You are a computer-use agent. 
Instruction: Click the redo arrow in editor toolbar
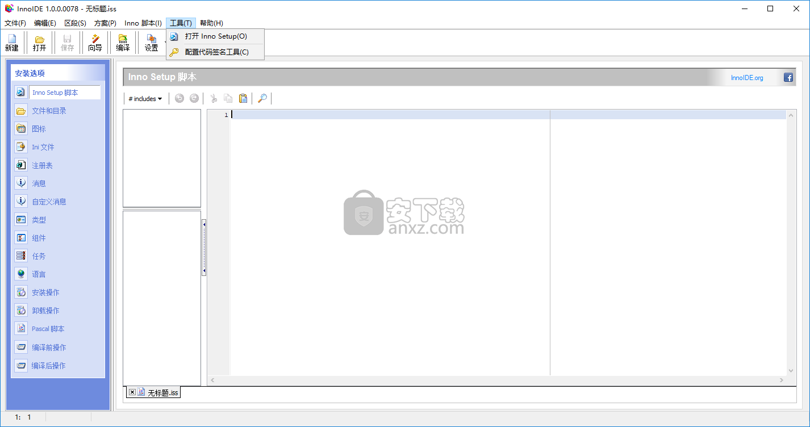tap(194, 98)
